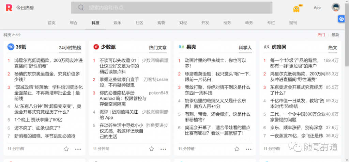Screen dimensions: 349x162
Task: Open the 虎嗅网 card title
Action: 279,47
